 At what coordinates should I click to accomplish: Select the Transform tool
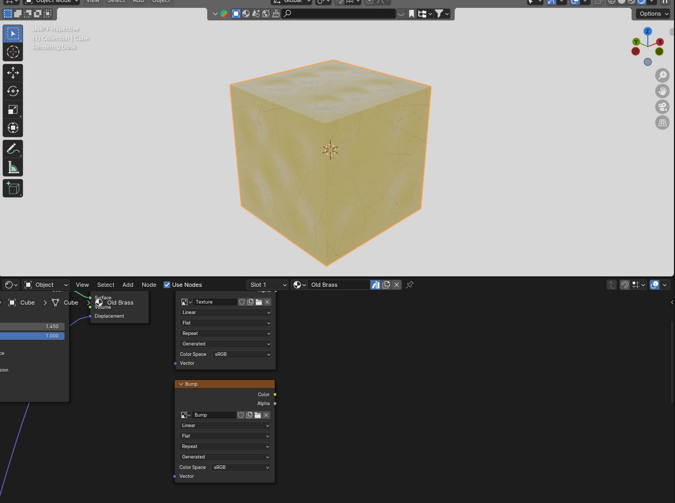(13, 128)
